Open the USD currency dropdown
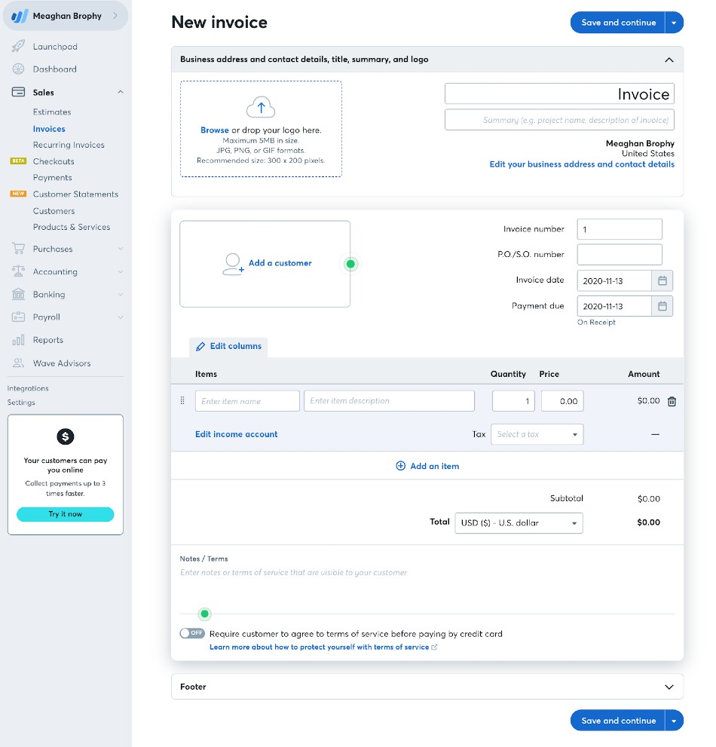716x747 pixels. pos(519,522)
